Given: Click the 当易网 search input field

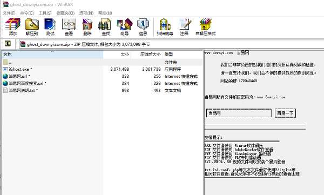Looking at the screenshot, I should coord(239,113).
